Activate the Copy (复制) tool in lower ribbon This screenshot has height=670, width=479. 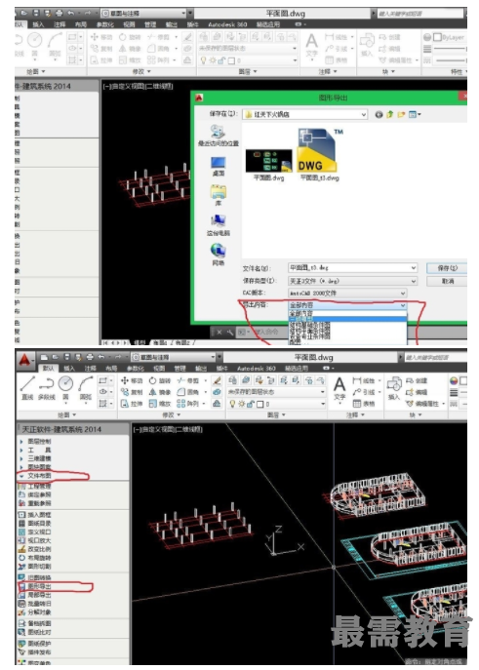tap(132, 392)
